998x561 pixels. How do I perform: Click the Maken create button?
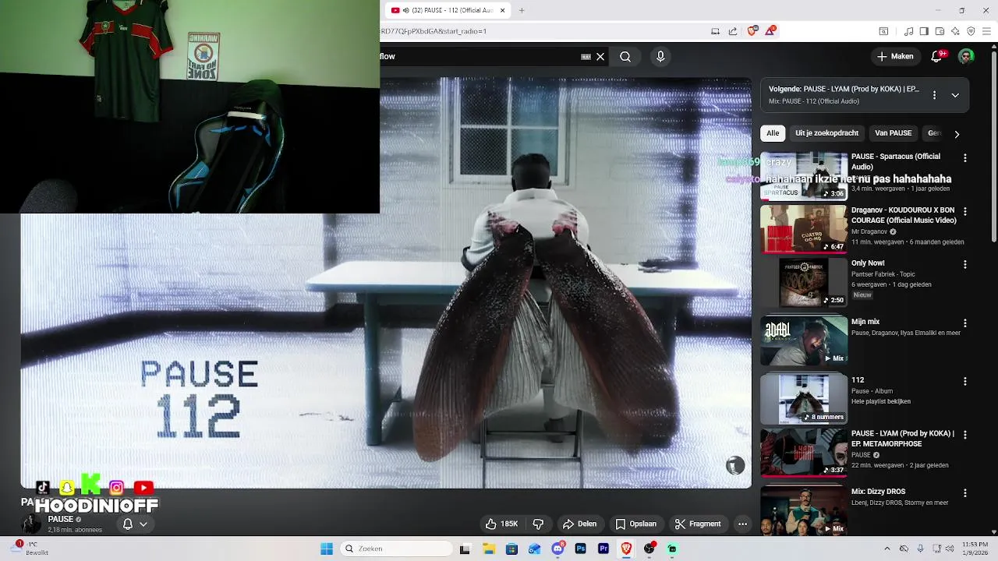pyautogui.click(x=895, y=56)
